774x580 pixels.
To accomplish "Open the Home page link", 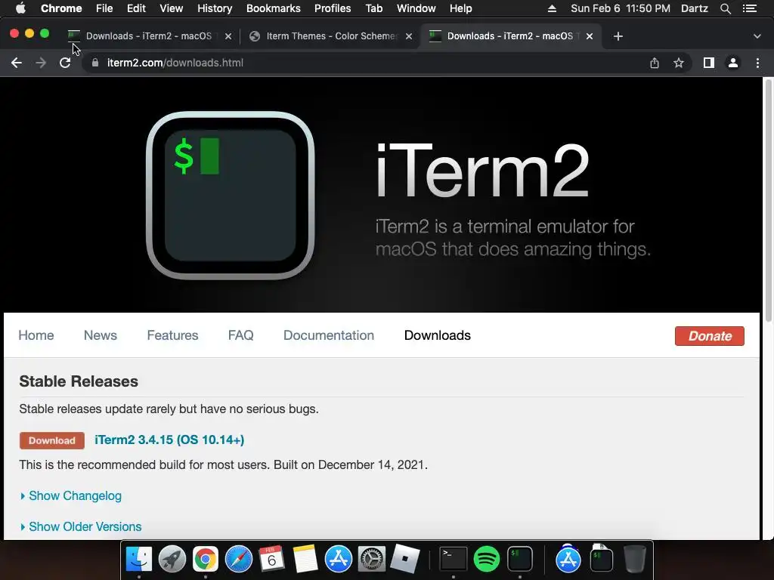I will [36, 335].
